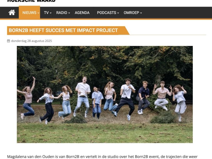Click the calendar icon beside the date
The height and width of the screenshot is (159, 212).
[x=8, y=41]
